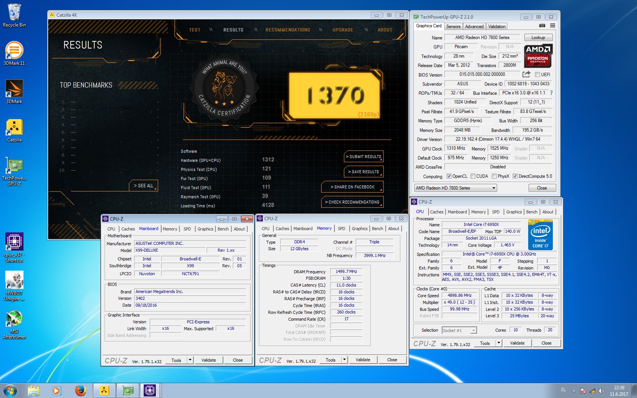Launch Firefox from the taskbar

(x=80, y=390)
